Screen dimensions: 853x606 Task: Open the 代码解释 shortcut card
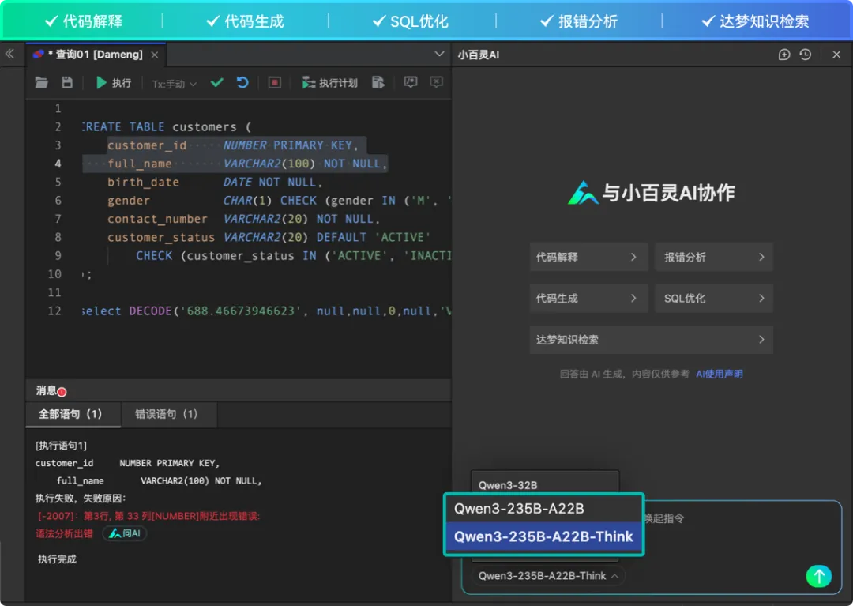[588, 258]
